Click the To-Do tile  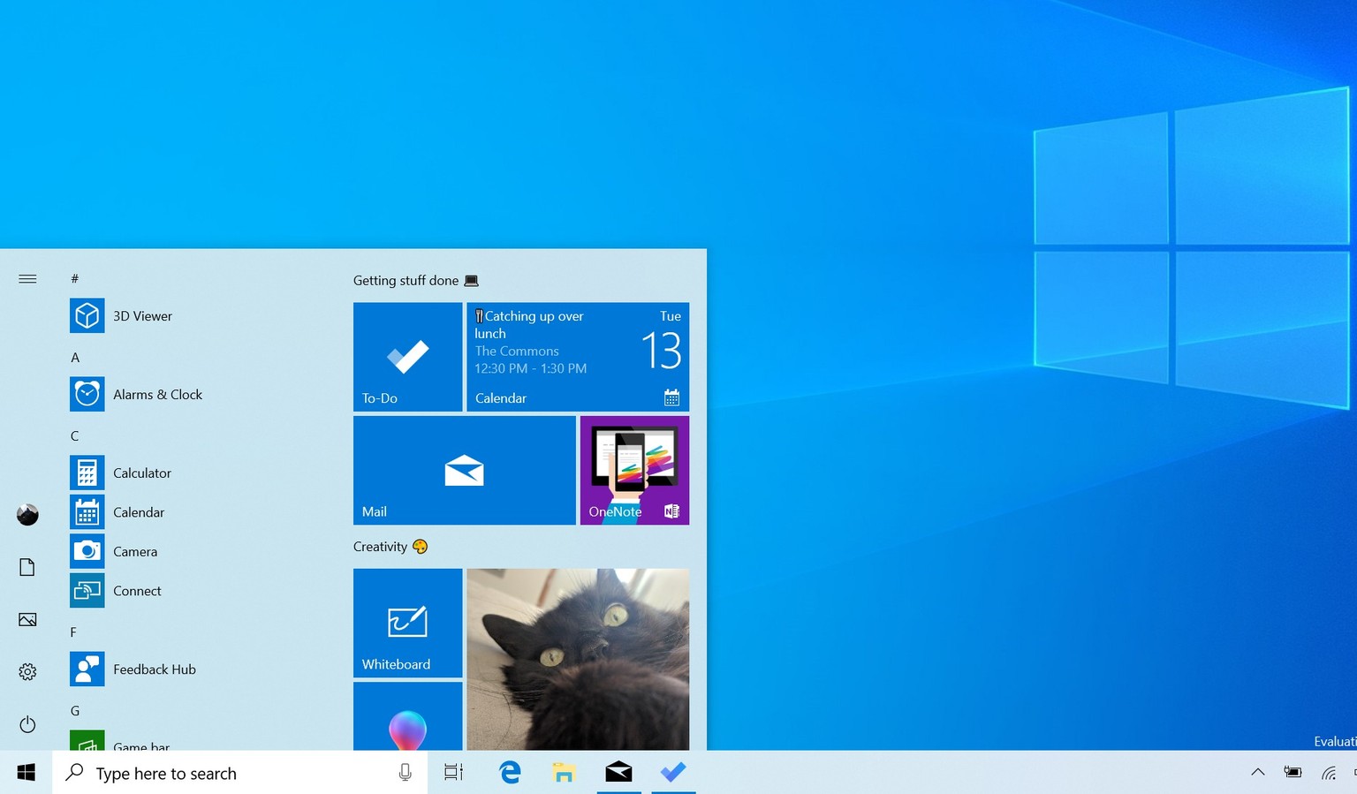407,357
